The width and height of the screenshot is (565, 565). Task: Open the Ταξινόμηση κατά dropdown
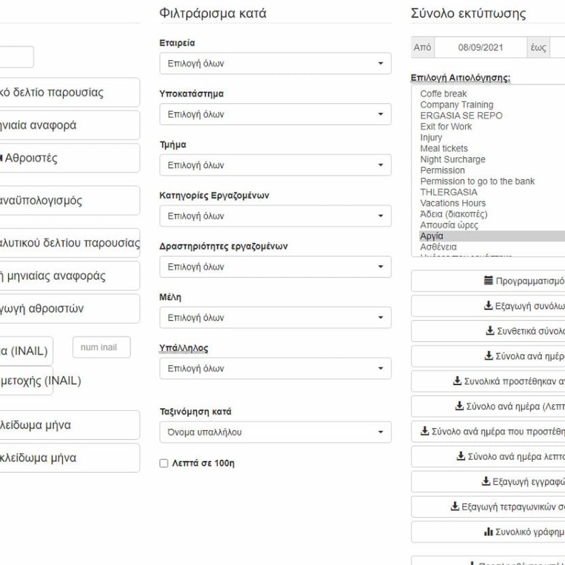[x=275, y=432]
